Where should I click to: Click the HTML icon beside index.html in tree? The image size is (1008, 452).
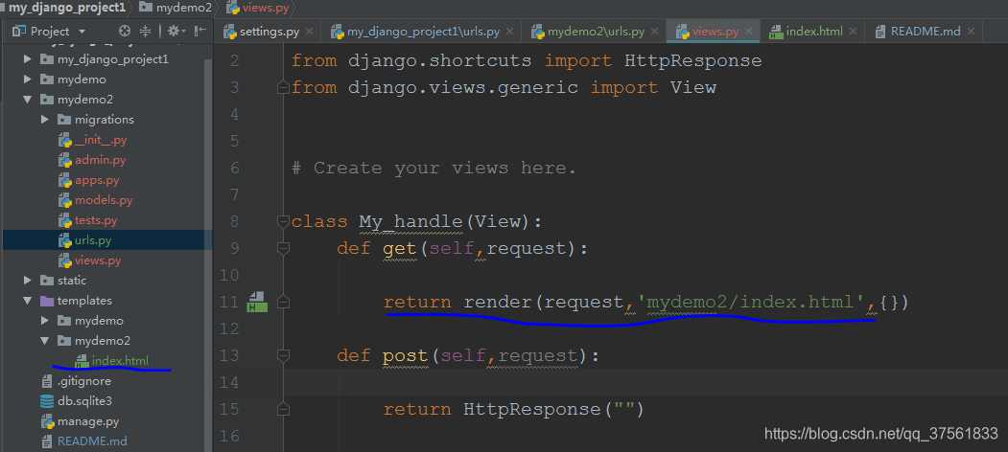tap(82, 361)
